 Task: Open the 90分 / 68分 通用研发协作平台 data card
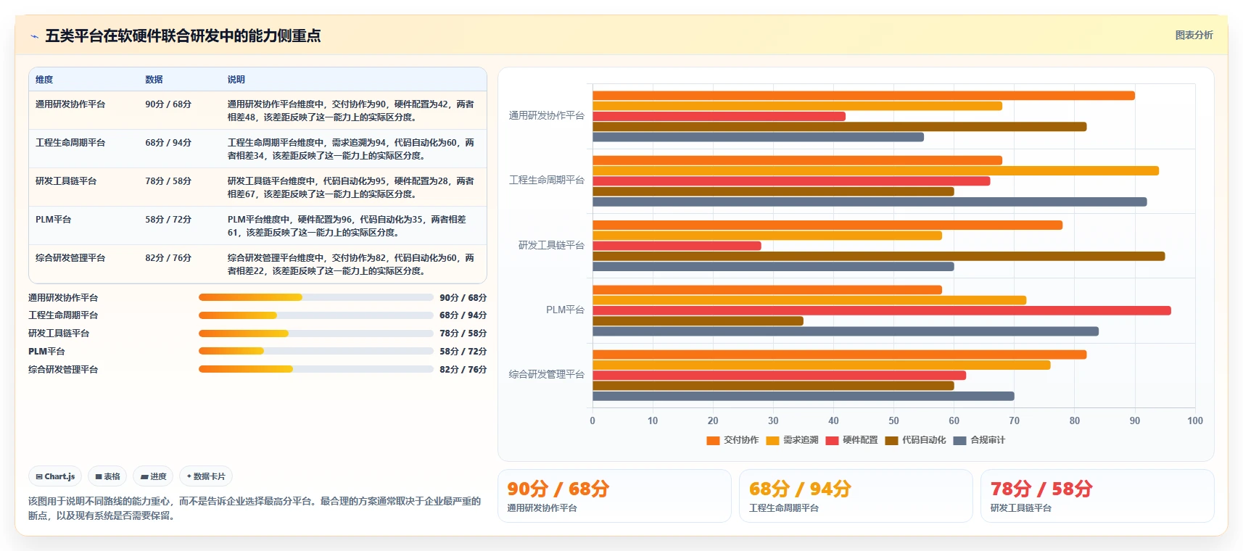pos(614,496)
